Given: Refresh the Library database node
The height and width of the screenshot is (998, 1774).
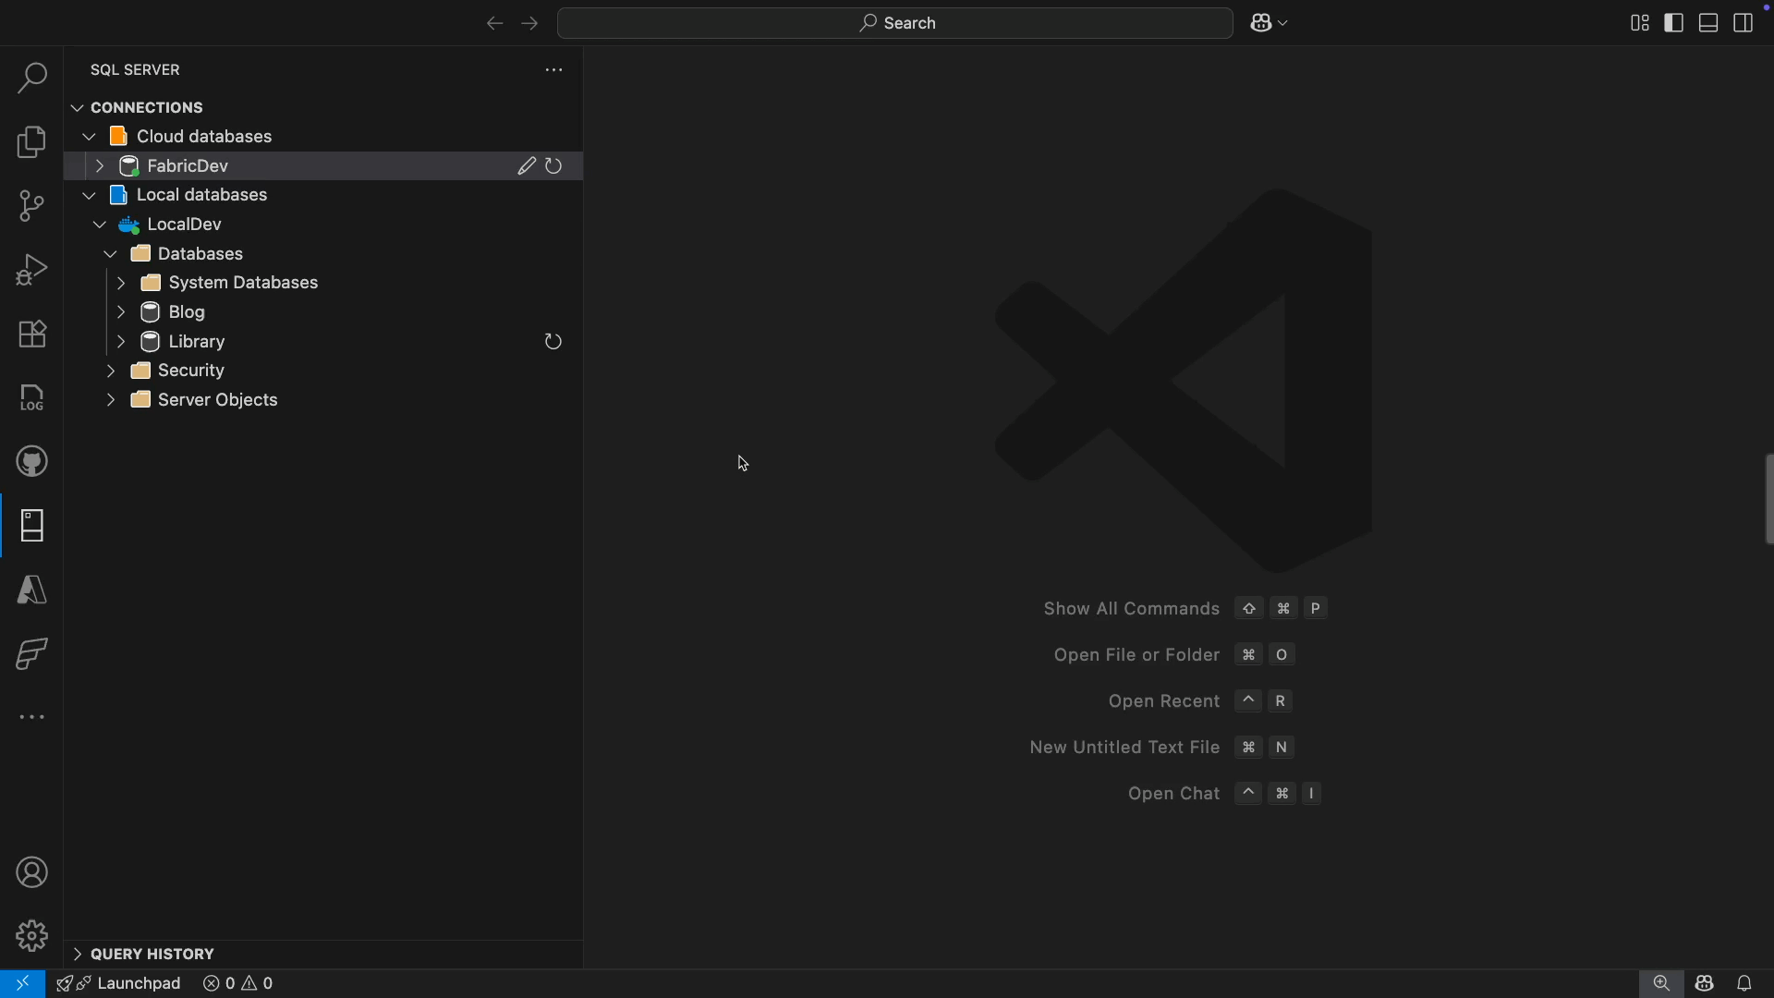Looking at the screenshot, I should click(553, 342).
